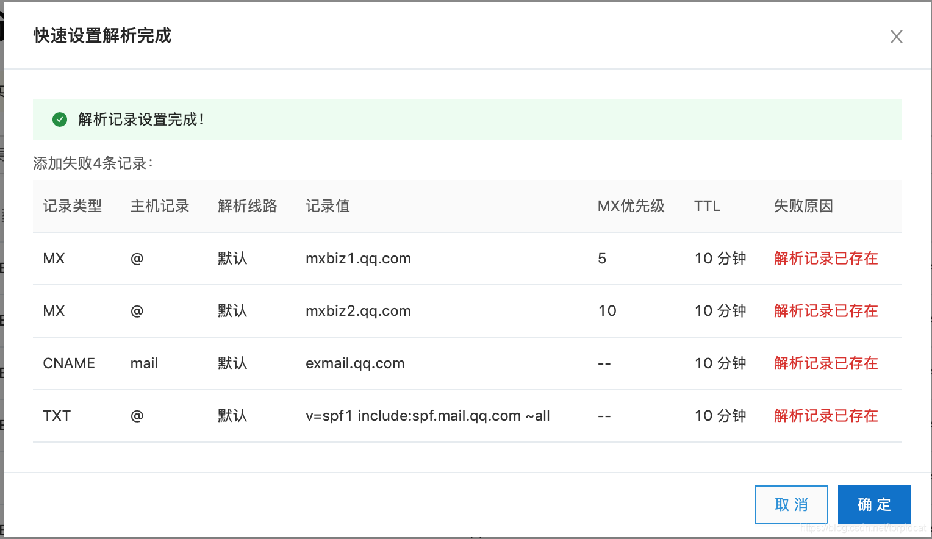Click MX priority value 5

pos(602,259)
